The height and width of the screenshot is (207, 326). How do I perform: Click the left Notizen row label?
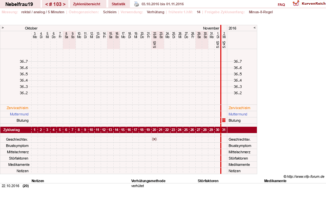[23, 171]
